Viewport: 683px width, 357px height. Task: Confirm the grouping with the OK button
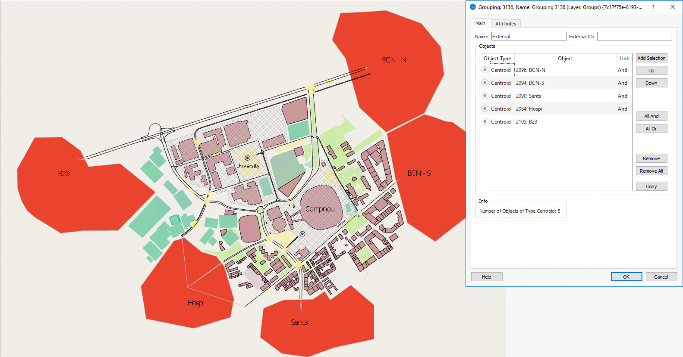coord(626,277)
